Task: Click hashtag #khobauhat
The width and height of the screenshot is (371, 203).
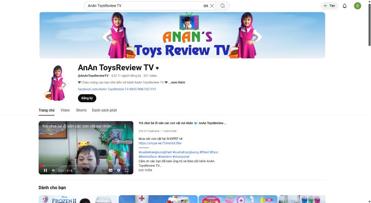Action: click(x=181, y=157)
